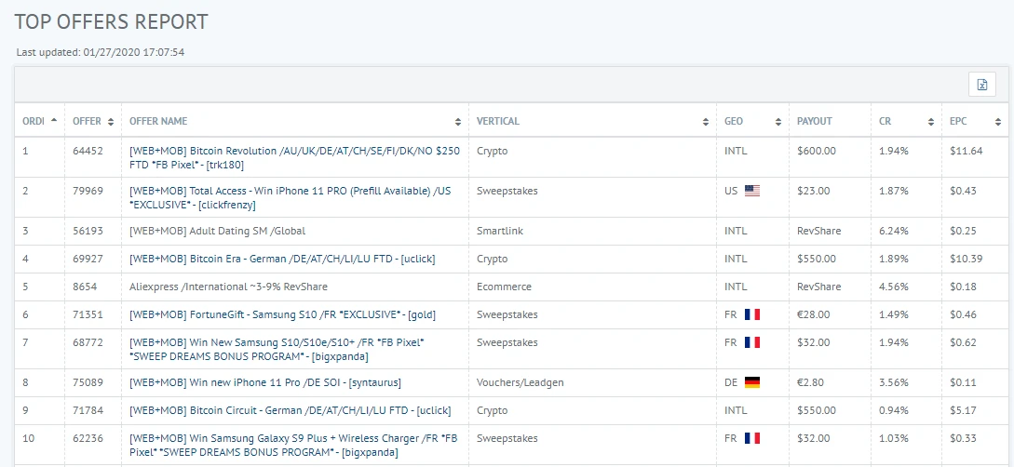The width and height of the screenshot is (1014, 467).
Task: Click the US flag icon
Action: pos(752,191)
